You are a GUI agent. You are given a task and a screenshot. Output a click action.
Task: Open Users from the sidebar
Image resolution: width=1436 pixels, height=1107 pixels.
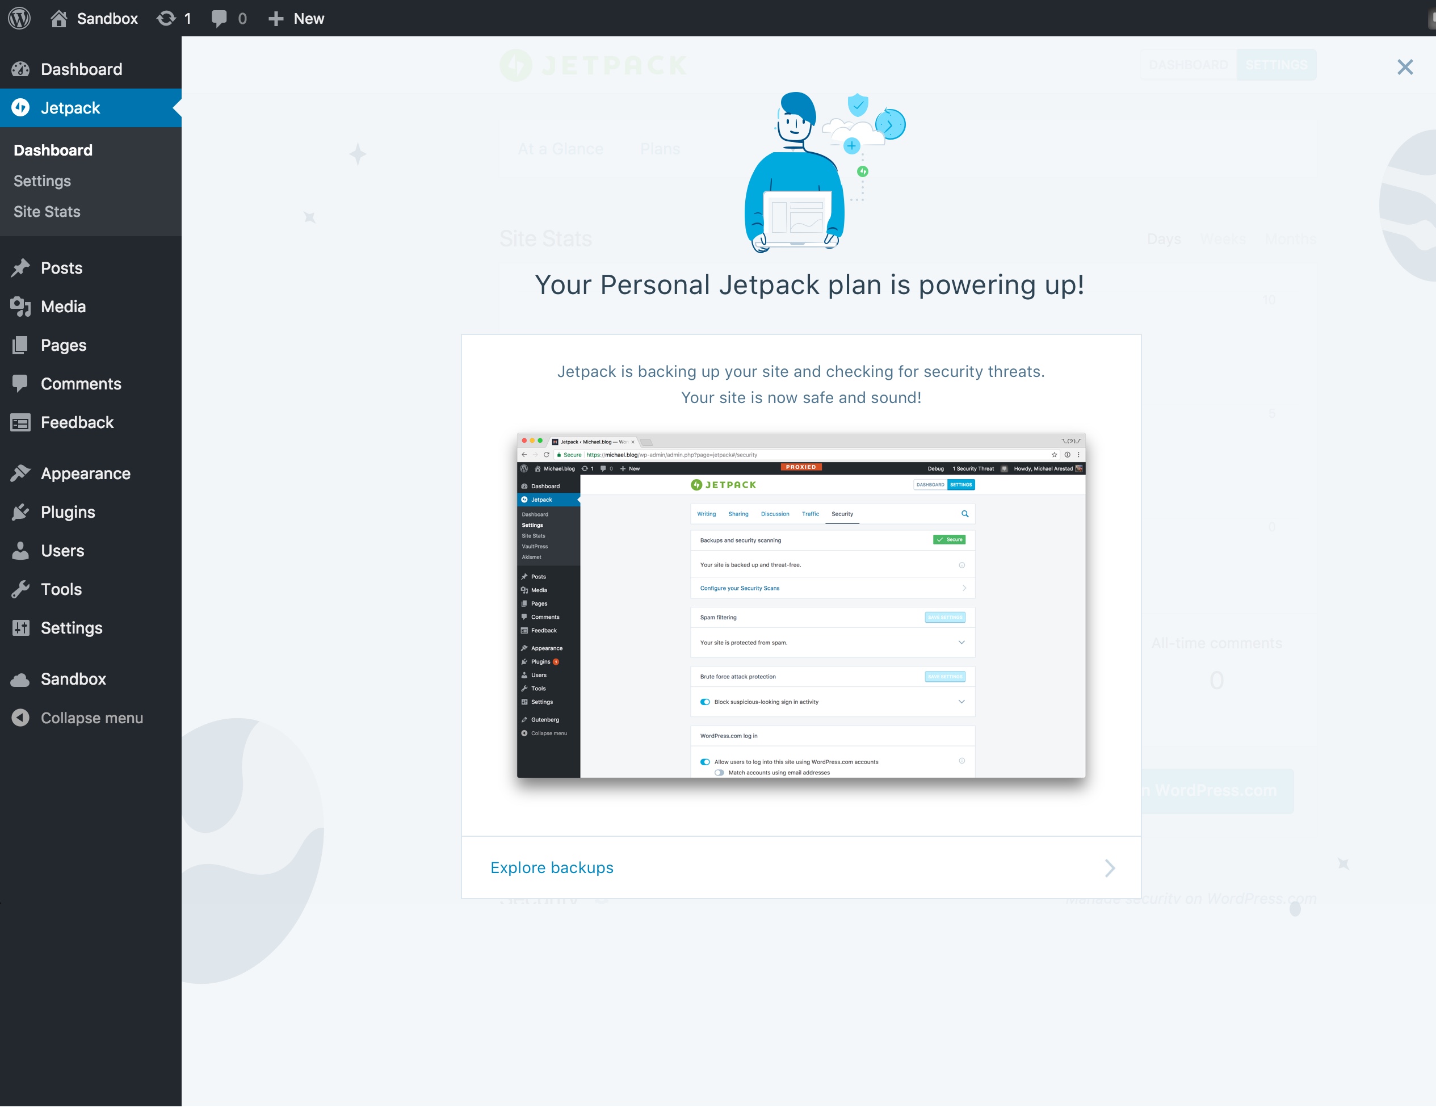click(x=62, y=551)
